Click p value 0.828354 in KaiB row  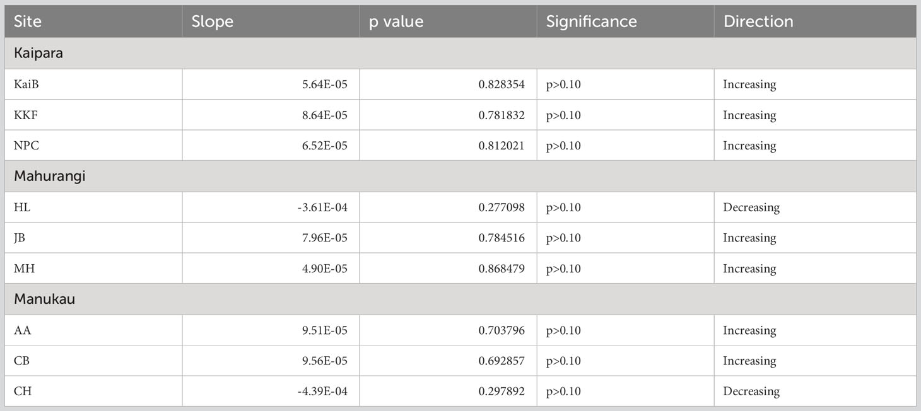tap(502, 84)
